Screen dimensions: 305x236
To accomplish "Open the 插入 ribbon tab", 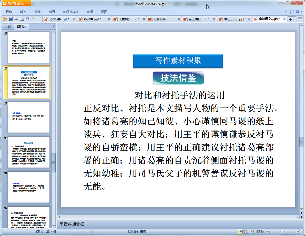I will [x=23, y=12].
